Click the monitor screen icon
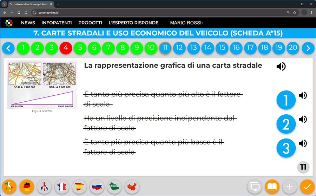The height and width of the screenshot is (196, 316). point(255,187)
